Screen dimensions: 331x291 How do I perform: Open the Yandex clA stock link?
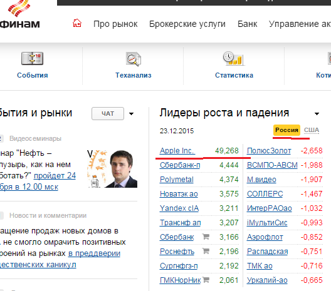coord(179,208)
